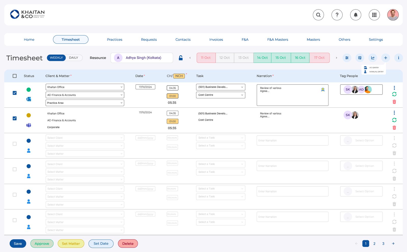Viewport: 407px width, 252px height.
Task: Expand the Practice Area dropdown
Action: 85,103
